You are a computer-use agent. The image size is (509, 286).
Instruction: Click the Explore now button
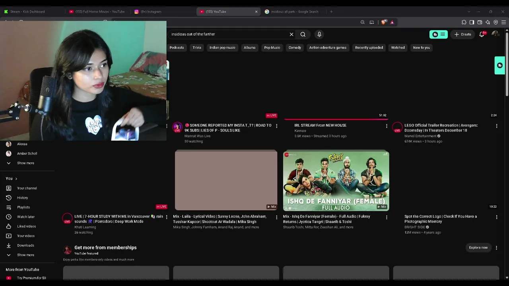478,248
